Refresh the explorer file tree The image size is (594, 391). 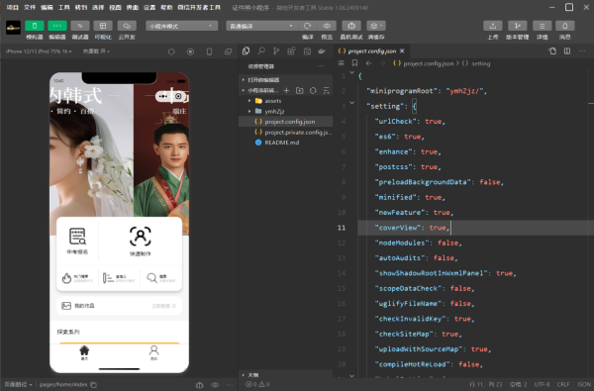click(313, 90)
